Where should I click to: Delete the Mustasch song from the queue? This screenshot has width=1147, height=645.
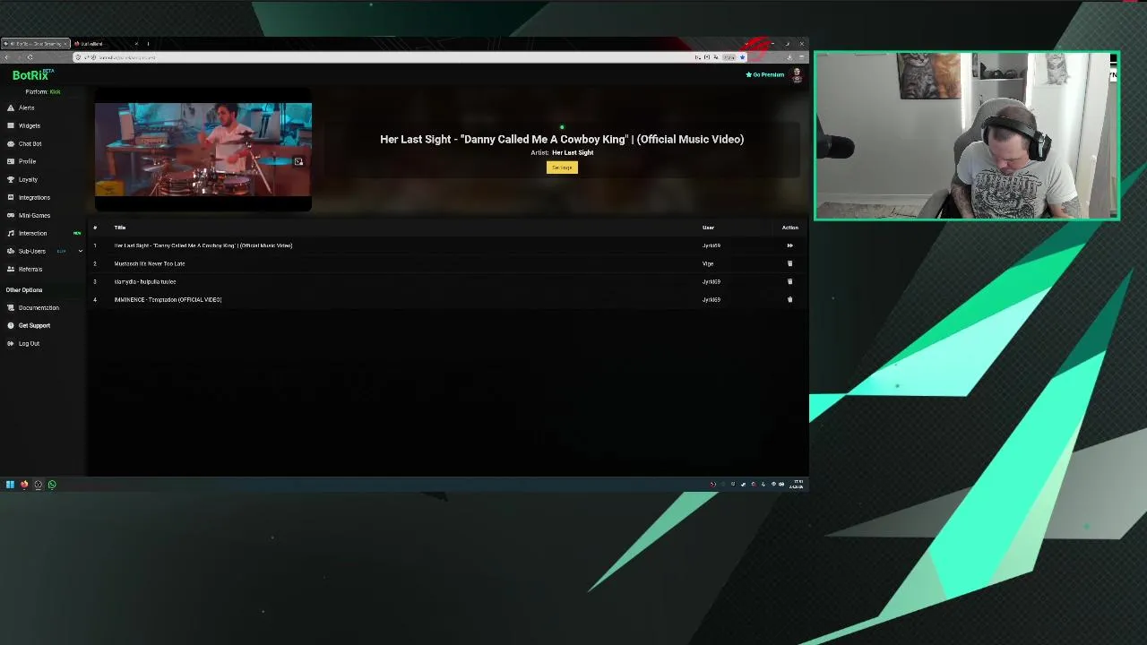pos(789,263)
